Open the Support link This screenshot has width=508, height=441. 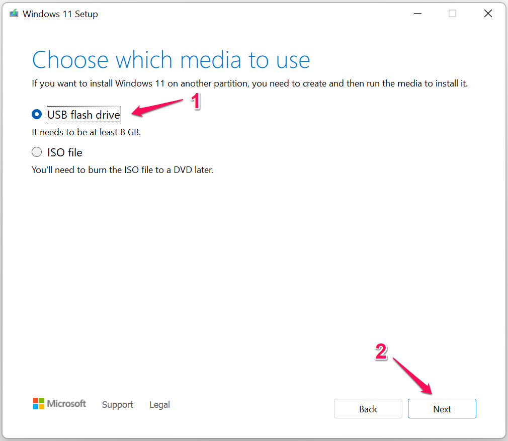click(x=117, y=404)
